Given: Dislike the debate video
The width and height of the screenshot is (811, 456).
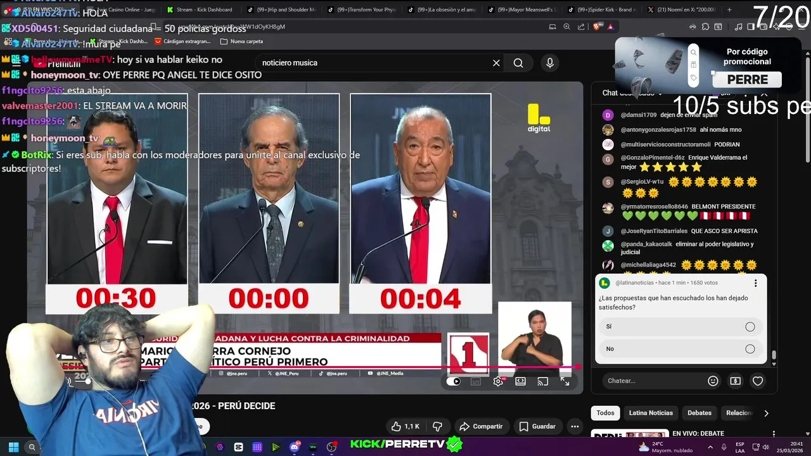Looking at the screenshot, I should click(x=437, y=426).
